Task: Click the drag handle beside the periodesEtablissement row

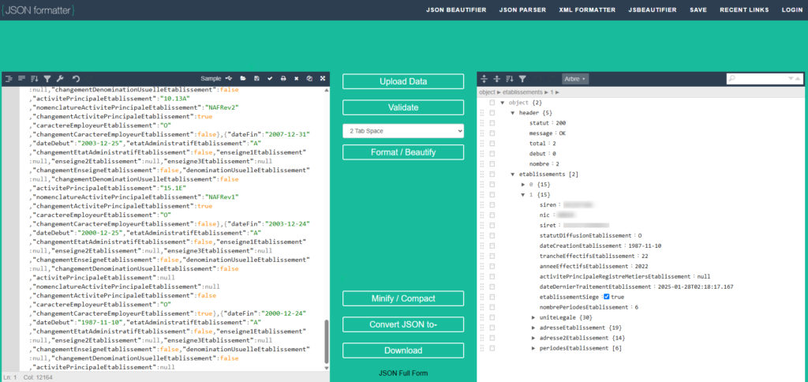Action: (482, 349)
